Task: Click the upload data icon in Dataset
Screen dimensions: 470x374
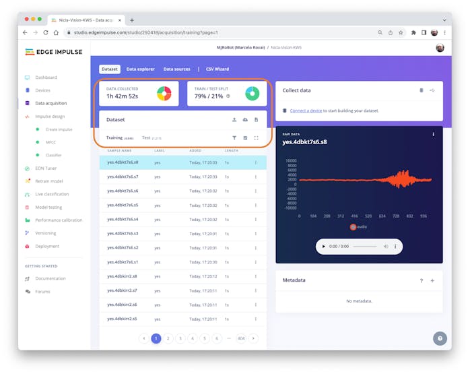Action: point(234,120)
